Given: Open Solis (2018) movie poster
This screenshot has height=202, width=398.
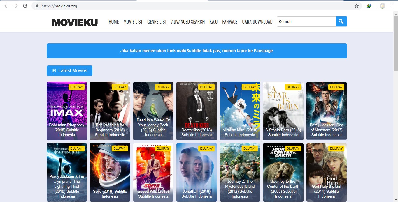Looking at the screenshot, I should pos(110,172).
